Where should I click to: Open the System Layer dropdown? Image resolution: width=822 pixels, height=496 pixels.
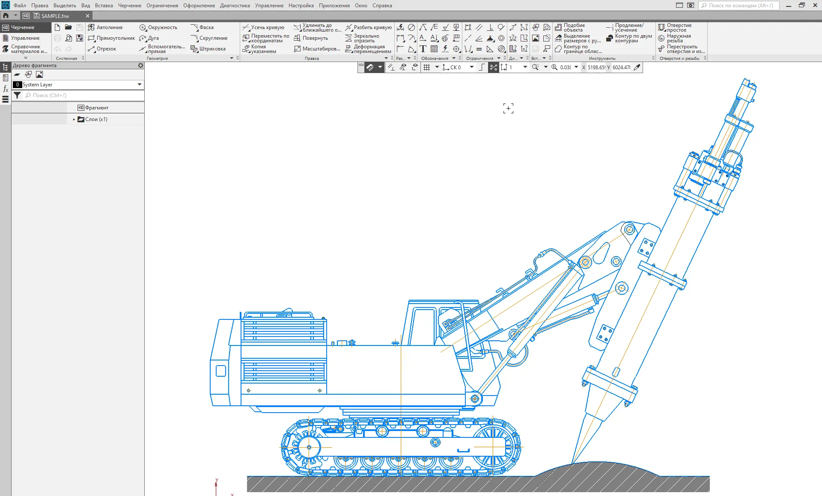(x=139, y=85)
